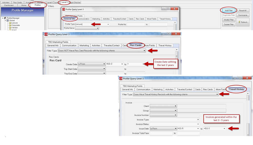Screen dimensions: 253x145
Task: Open Traveler/Contact tab in the top query dialog
Action: tap(120, 19)
